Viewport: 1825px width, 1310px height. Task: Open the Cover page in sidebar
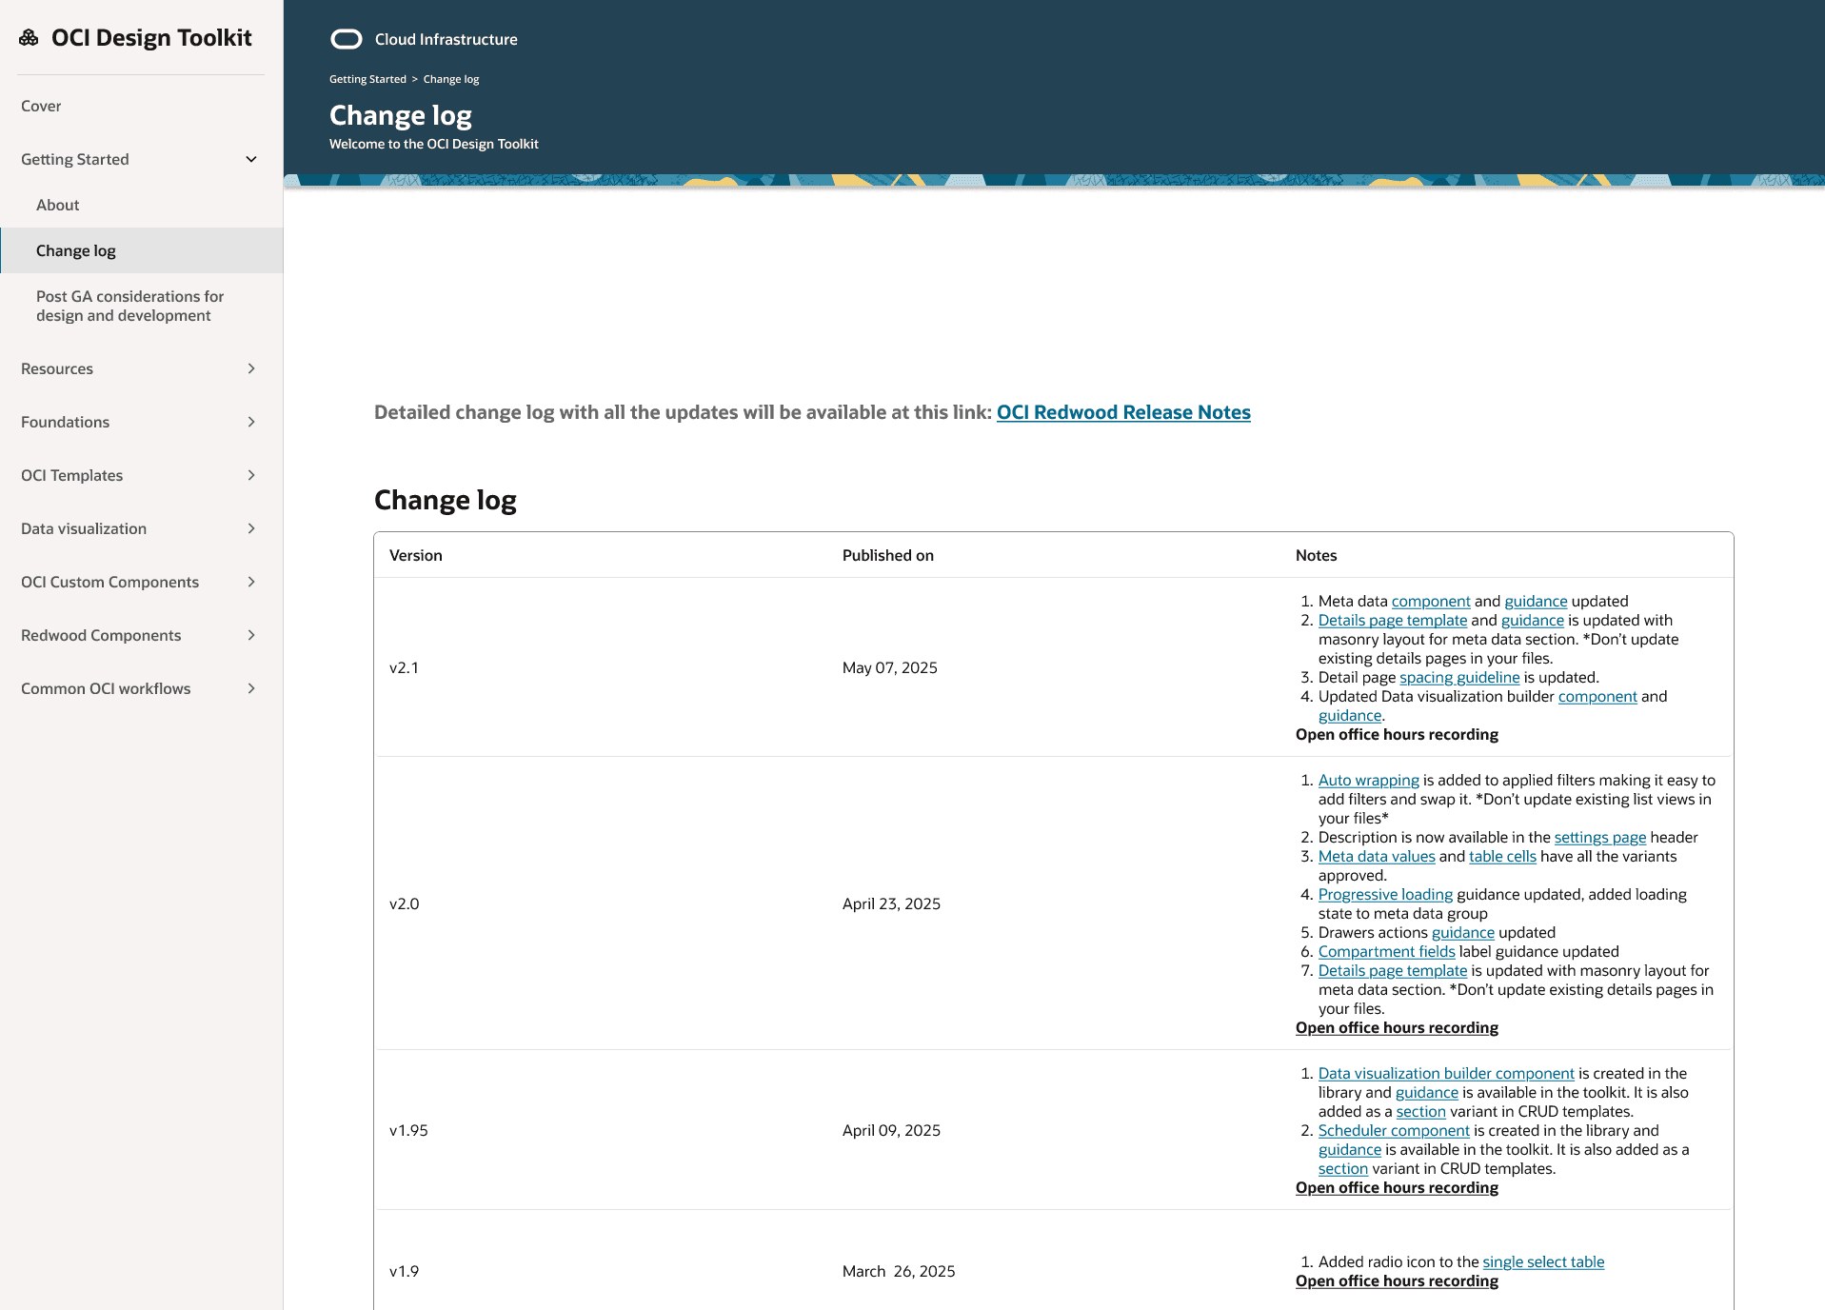(x=41, y=106)
